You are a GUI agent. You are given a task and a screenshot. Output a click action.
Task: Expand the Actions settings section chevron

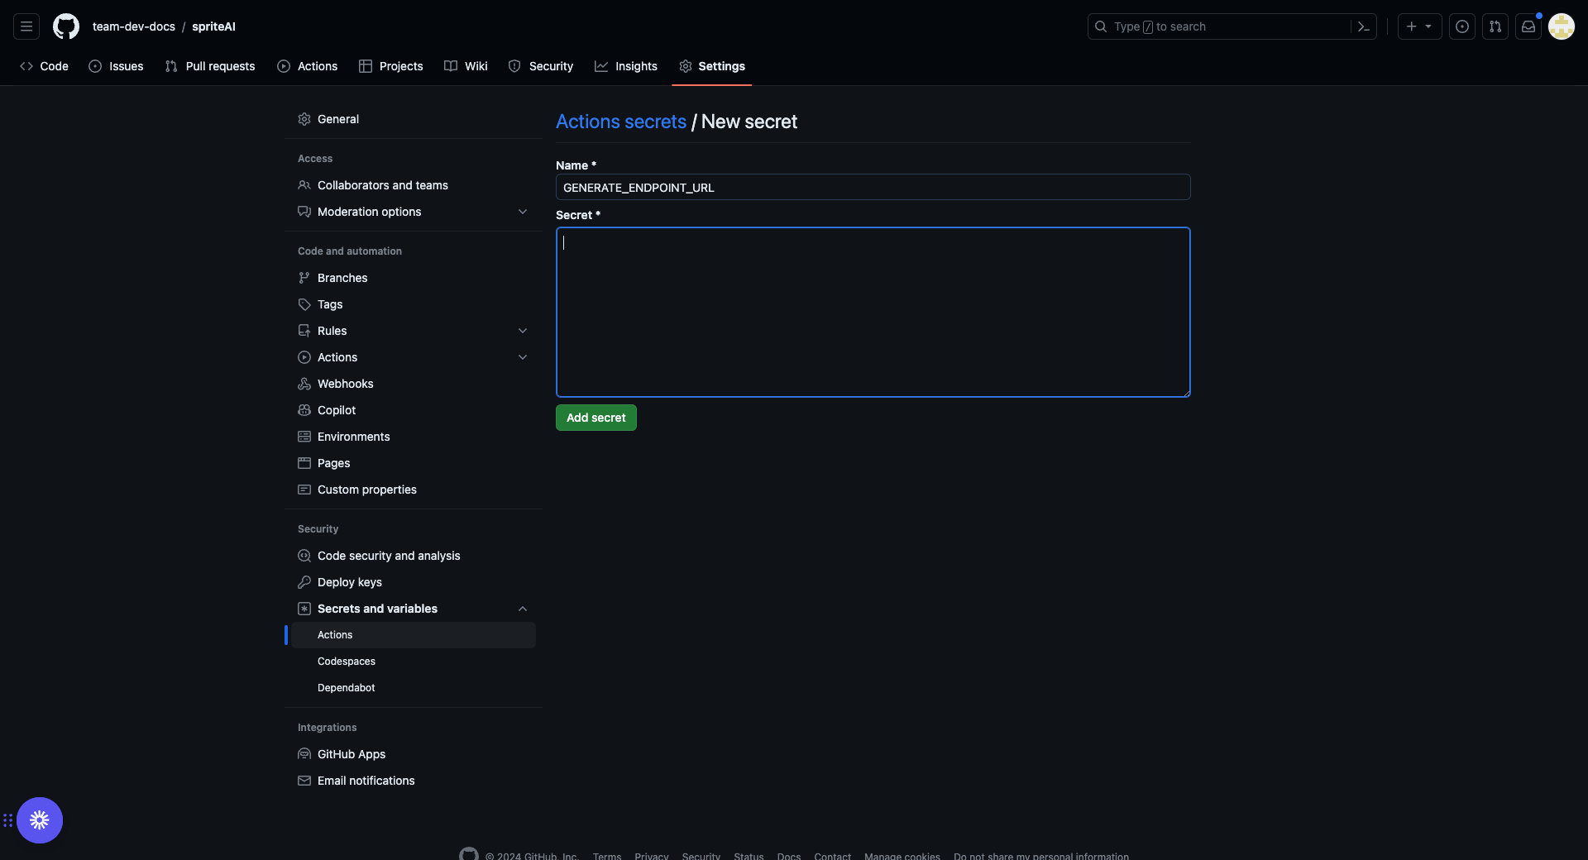[523, 357]
